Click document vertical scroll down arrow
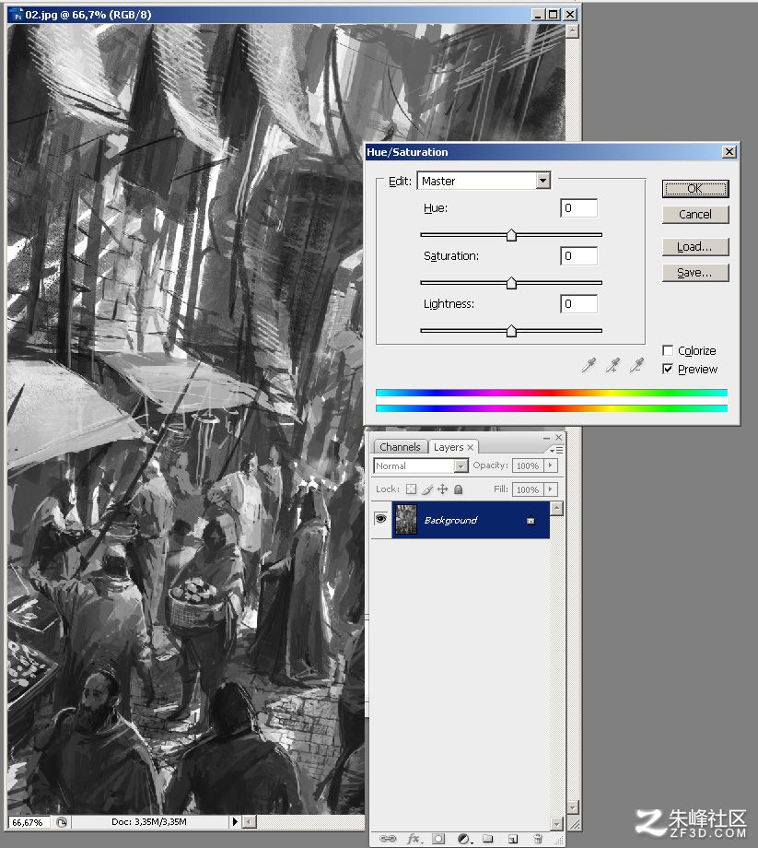 coord(572,807)
